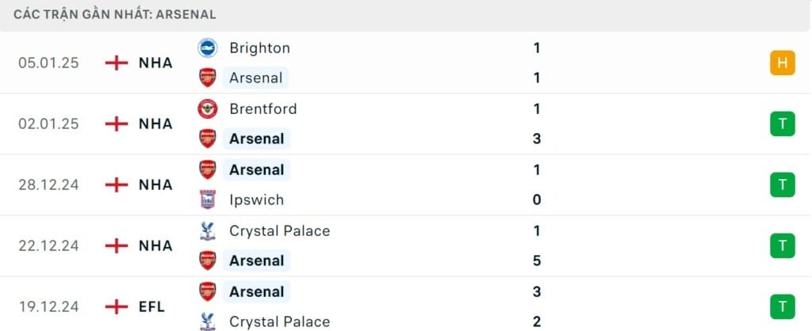The width and height of the screenshot is (812, 331).
Task: Click the England flag beside EFL
Action: pyautogui.click(x=117, y=306)
